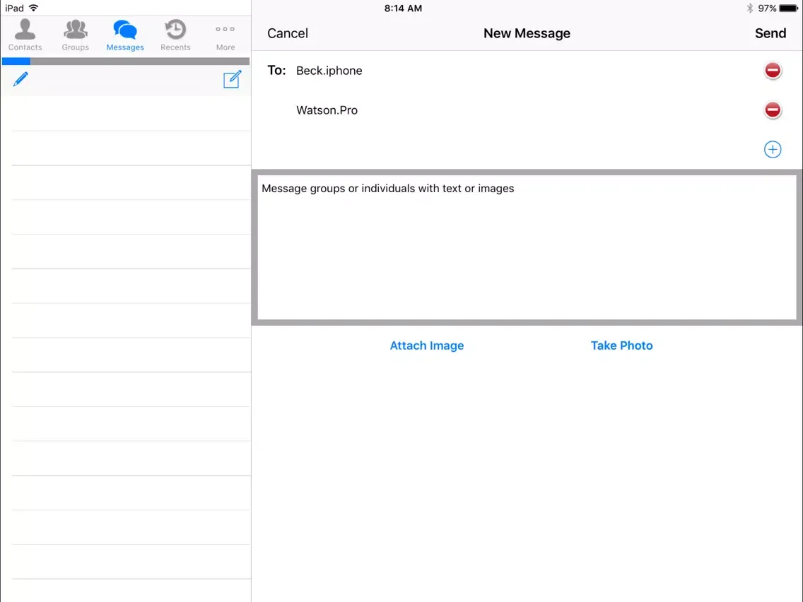This screenshot has height=602, width=803.
Task: Remove recipient Watson.Pro
Action: pyautogui.click(x=773, y=110)
